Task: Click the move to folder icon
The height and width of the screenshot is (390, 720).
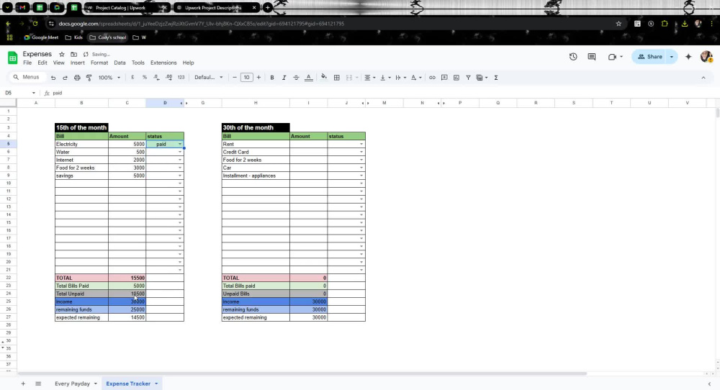Action: pyautogui.click(x=73, y=54)
